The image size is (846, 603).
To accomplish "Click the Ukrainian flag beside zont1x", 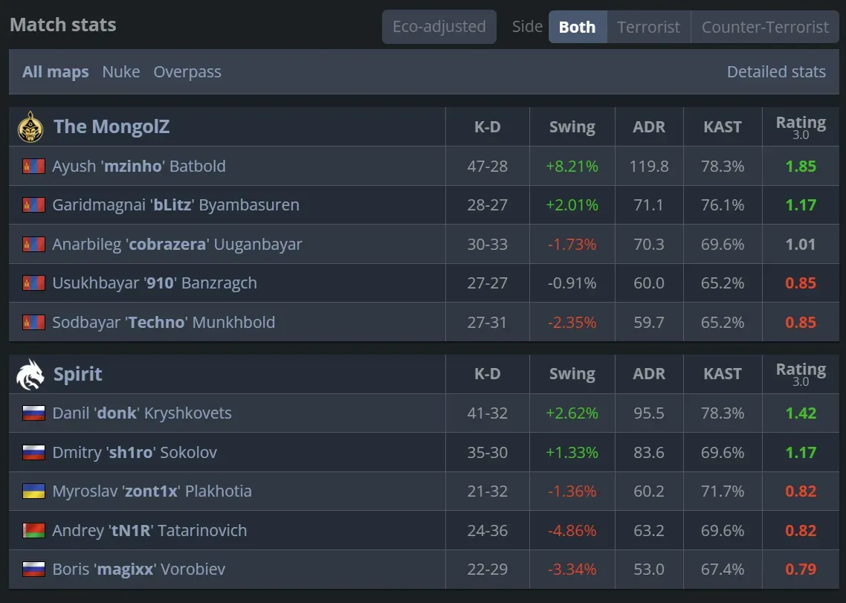I will [x=34, y=491].
